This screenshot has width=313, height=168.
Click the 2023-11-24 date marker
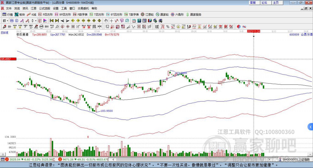[x=253, y=31]
